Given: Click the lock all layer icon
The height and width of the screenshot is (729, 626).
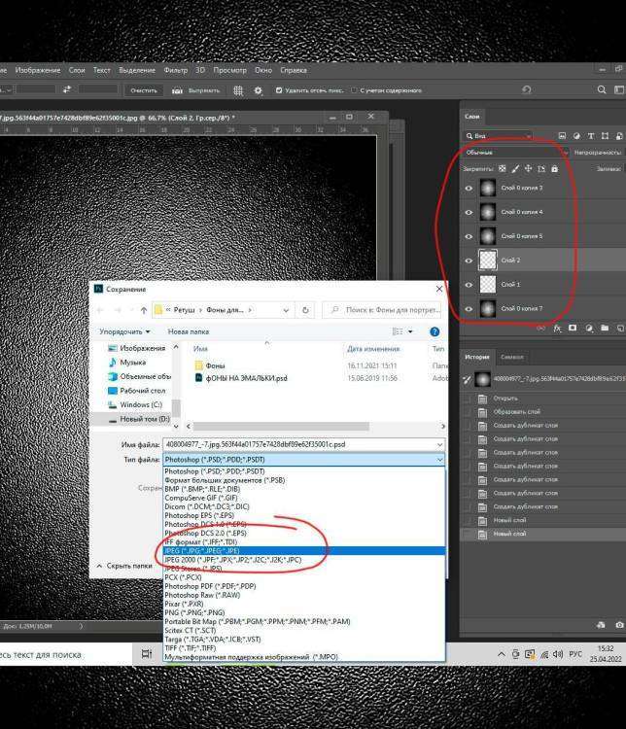Looking at the screenshot, I should [554, 169].
